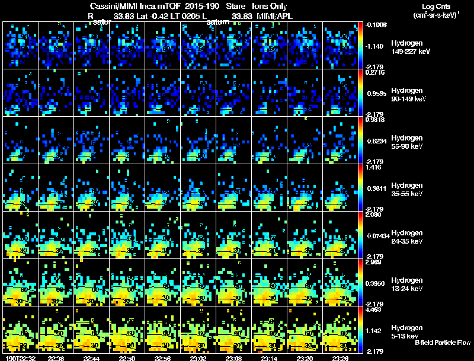Click the 22:38 time label
474x361 pixels.
(x=56, y=358)
